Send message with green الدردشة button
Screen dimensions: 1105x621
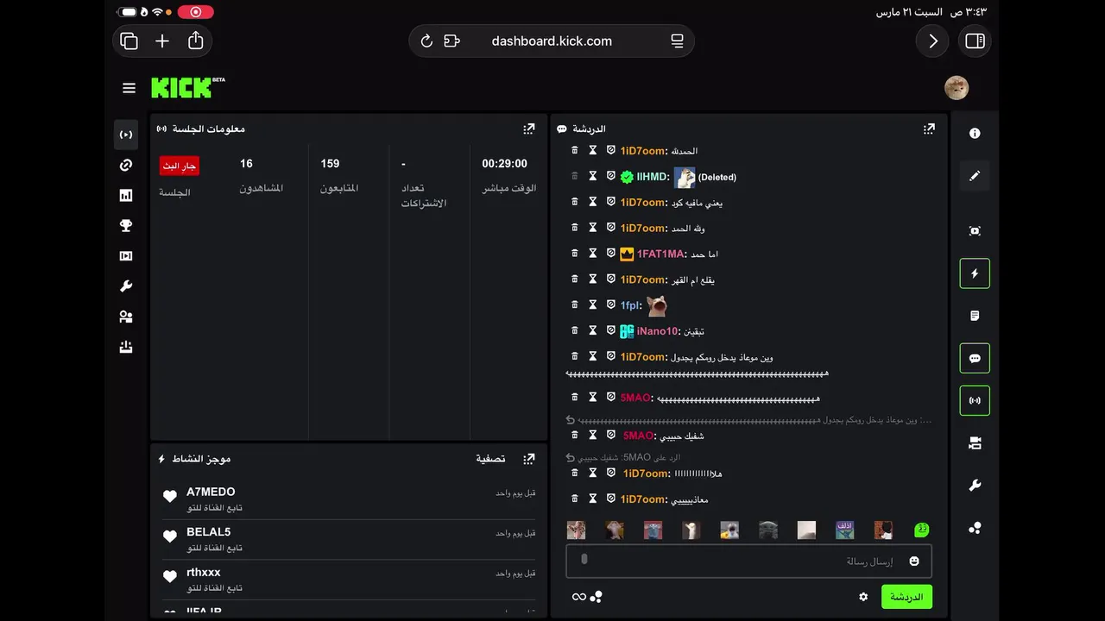pyautogui.click(x=906, y=597)
